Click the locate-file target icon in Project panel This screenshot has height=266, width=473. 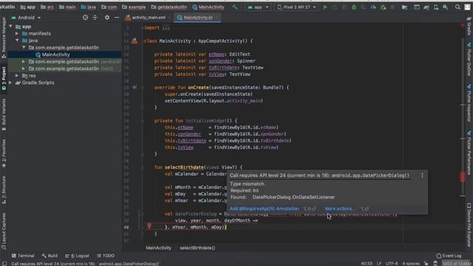[86, 18]
